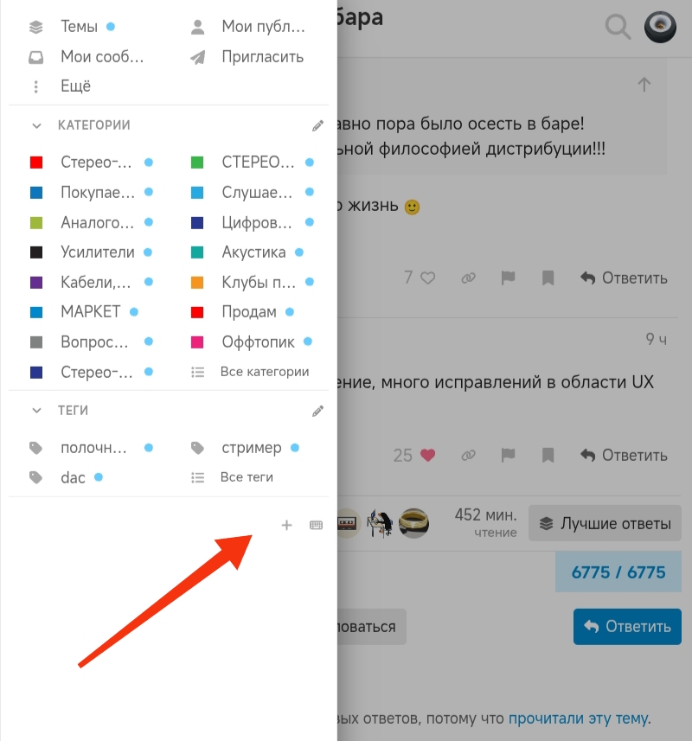Click the pencil icon next to Категории
This screenshot has height=741, width=692.
[x=317, y=125]
